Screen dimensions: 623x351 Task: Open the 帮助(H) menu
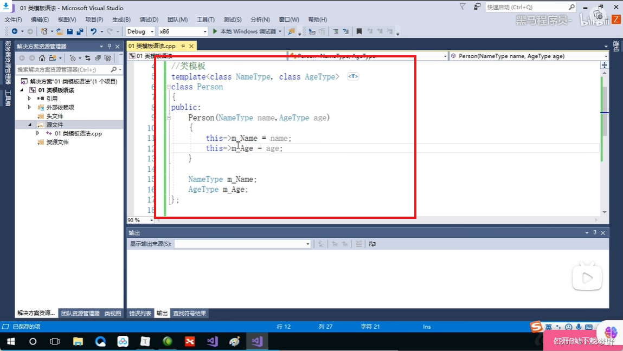[x=317, y=19]
